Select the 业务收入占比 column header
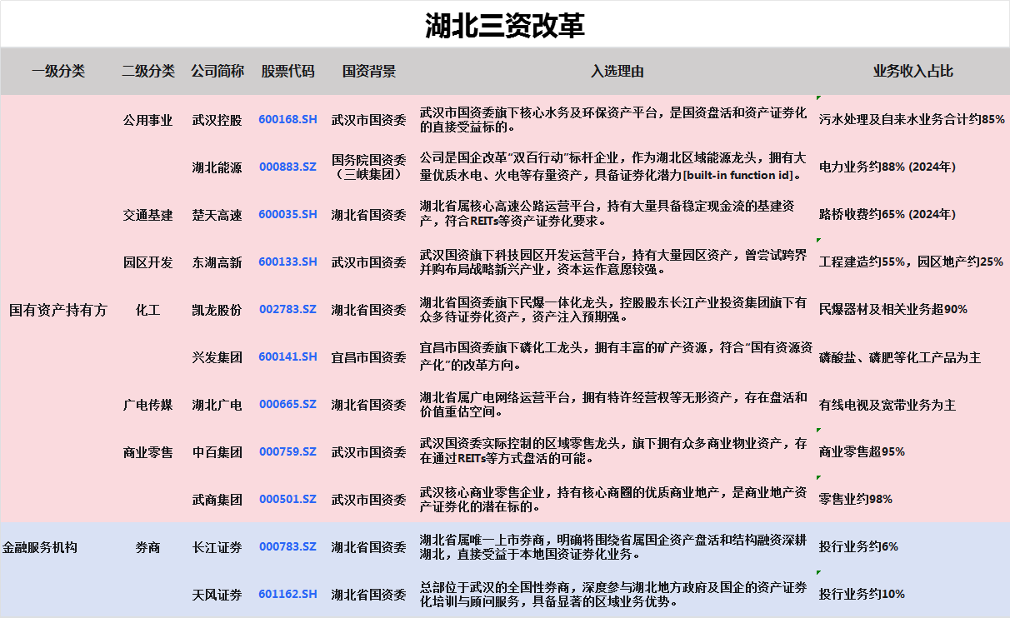Screen dimensions: 1010x618 [912, 71]
